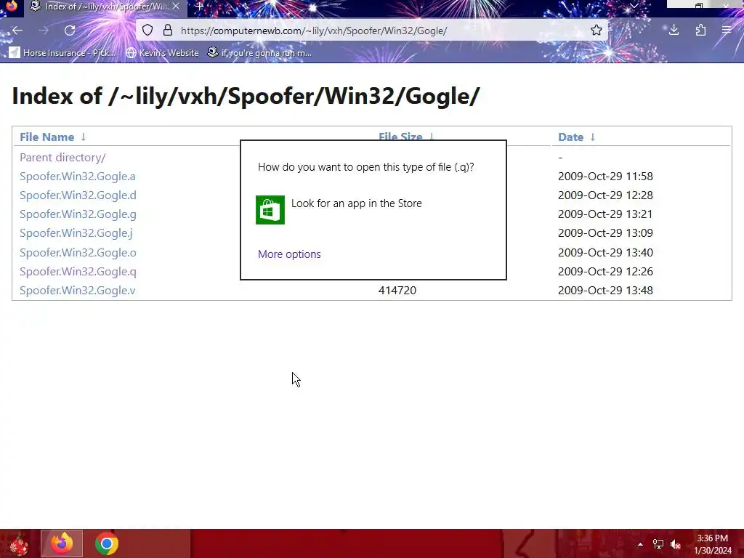Show site security info via padlock icon
The height and width of the screenshot is (558, 744).
(x=168, y=31)
